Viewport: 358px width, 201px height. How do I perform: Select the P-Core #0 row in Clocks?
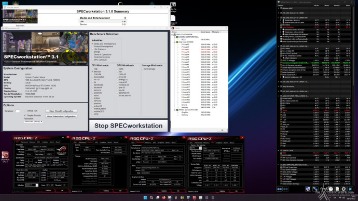tap(199, 45)
